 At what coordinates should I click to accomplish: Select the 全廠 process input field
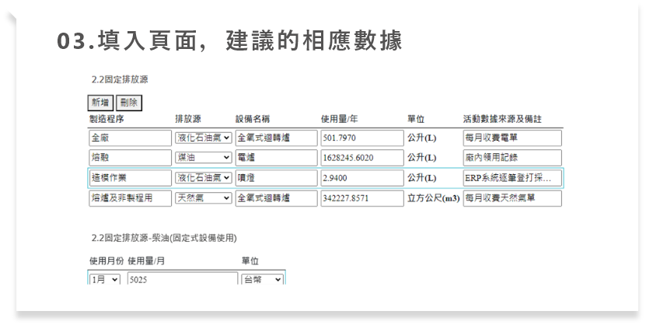coord(130,138)
